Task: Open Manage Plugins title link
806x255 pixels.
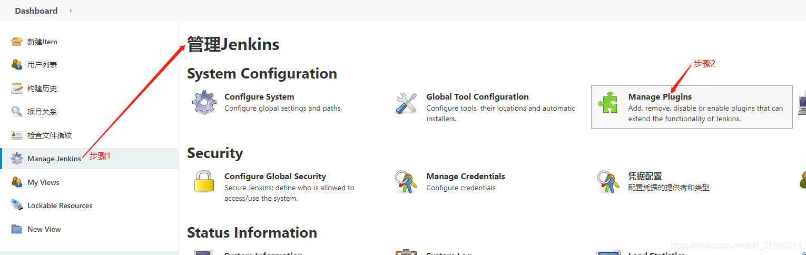Action: point(660,97)
